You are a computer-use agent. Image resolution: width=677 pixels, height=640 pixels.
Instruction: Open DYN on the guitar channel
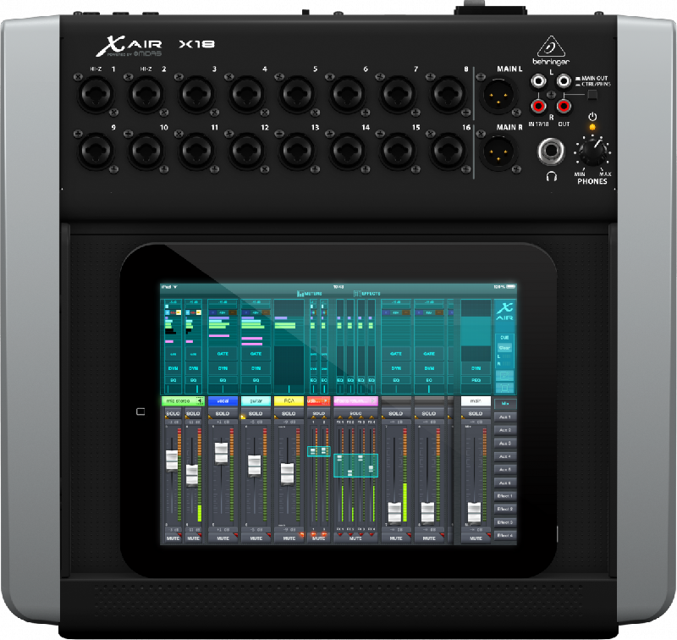pos(256,368)
